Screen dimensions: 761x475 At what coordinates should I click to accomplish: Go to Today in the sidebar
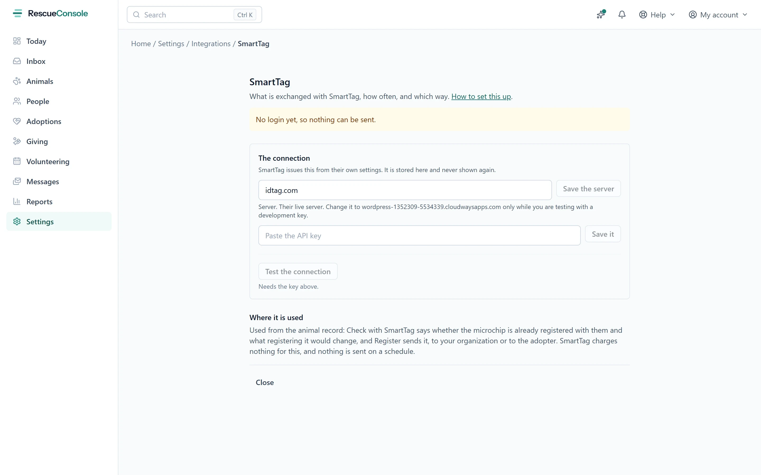pos(59,41)
